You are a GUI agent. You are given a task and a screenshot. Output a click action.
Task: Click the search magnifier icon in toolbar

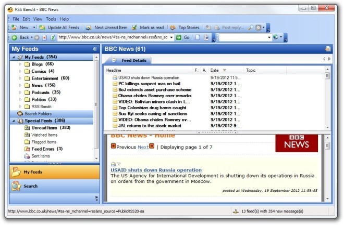251,28
